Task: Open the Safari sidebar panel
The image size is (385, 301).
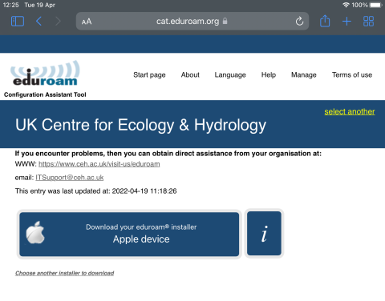Action: coord(18,21)
